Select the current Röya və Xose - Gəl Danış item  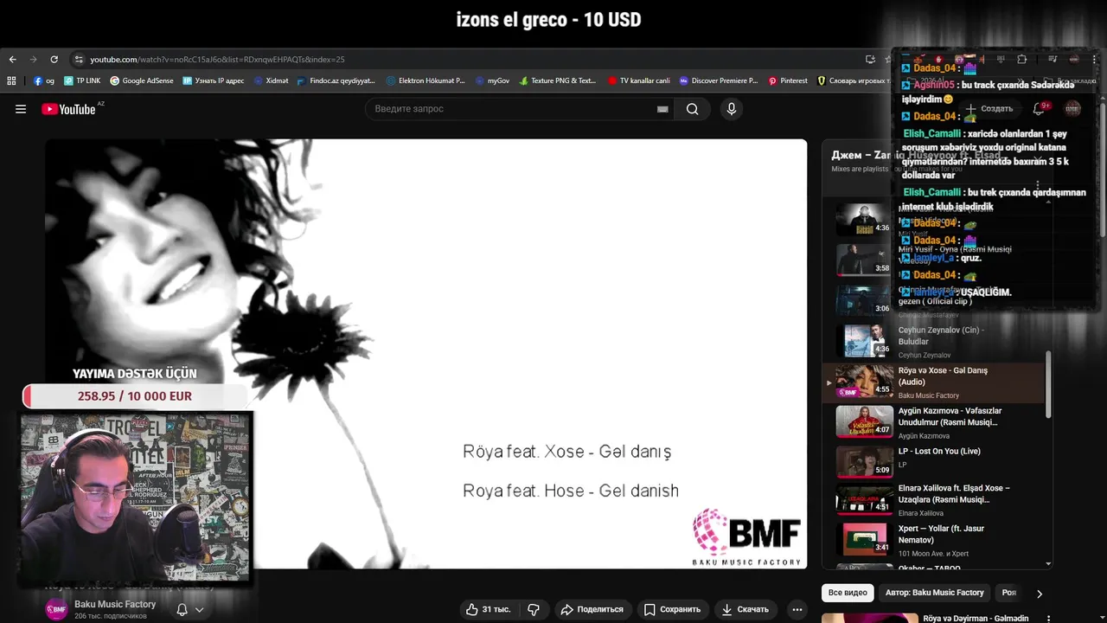938,382
